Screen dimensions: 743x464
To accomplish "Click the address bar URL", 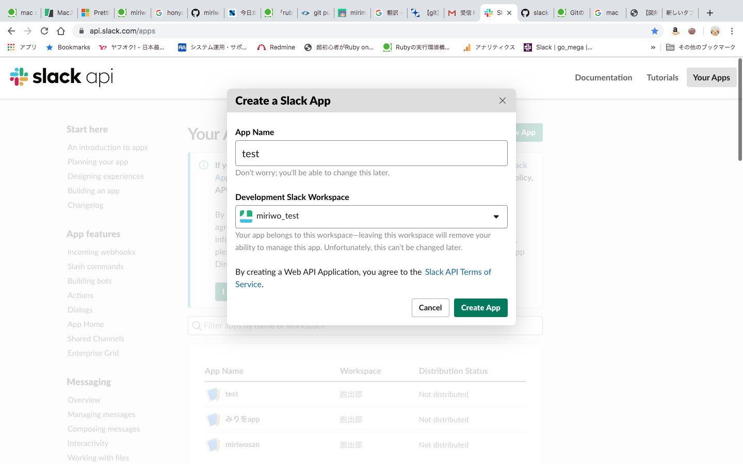I will [122, 31].
